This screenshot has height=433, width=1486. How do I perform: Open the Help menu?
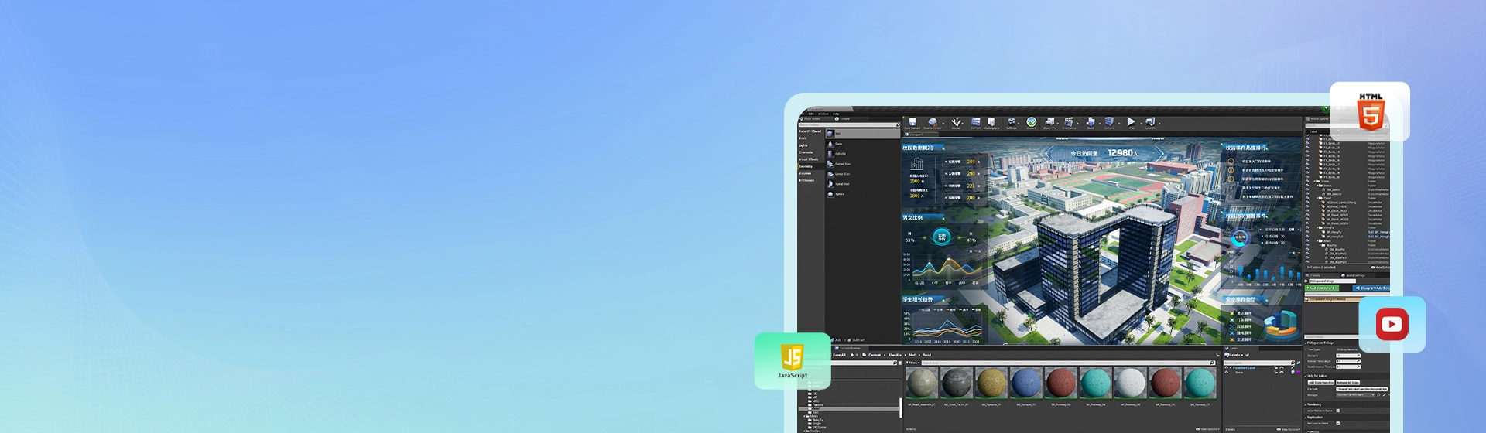[836, 114]
